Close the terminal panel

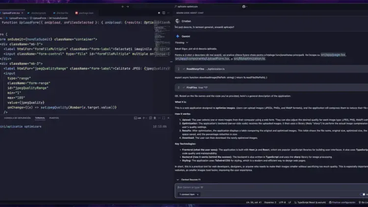(168, 118)
